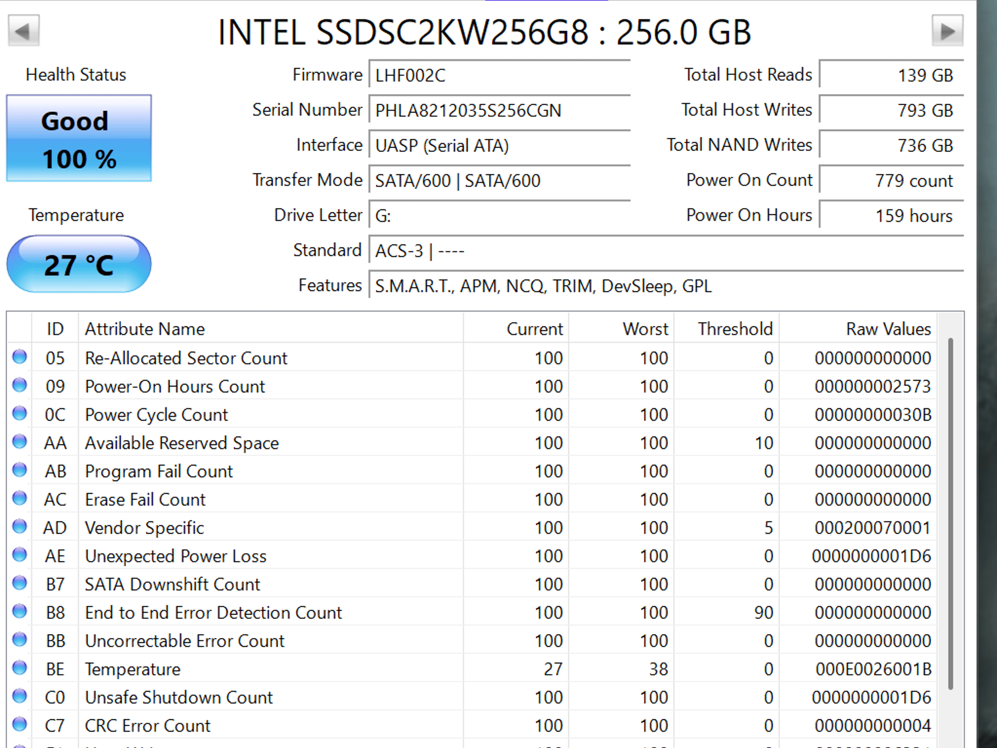Click status dot for CRC Error Count
997x748 pixels.
tap(19, 724)
